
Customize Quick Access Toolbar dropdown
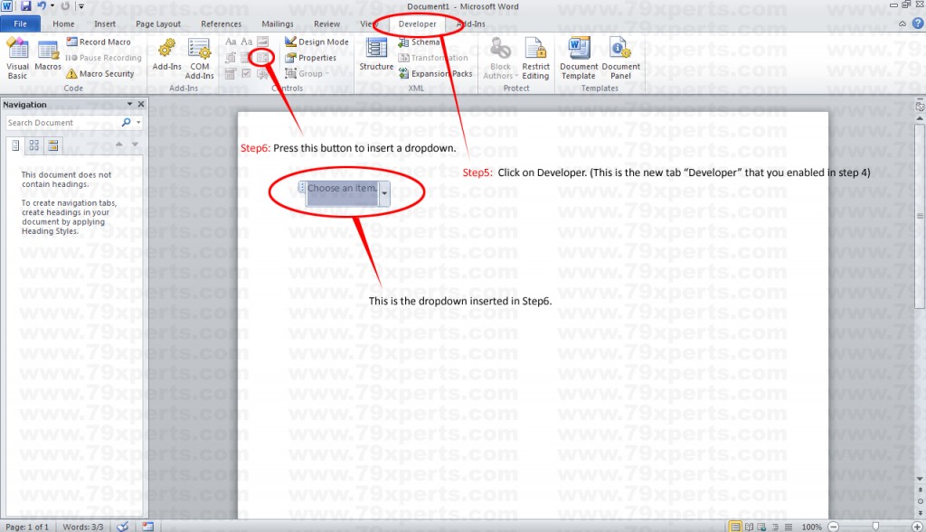[81, 6]
